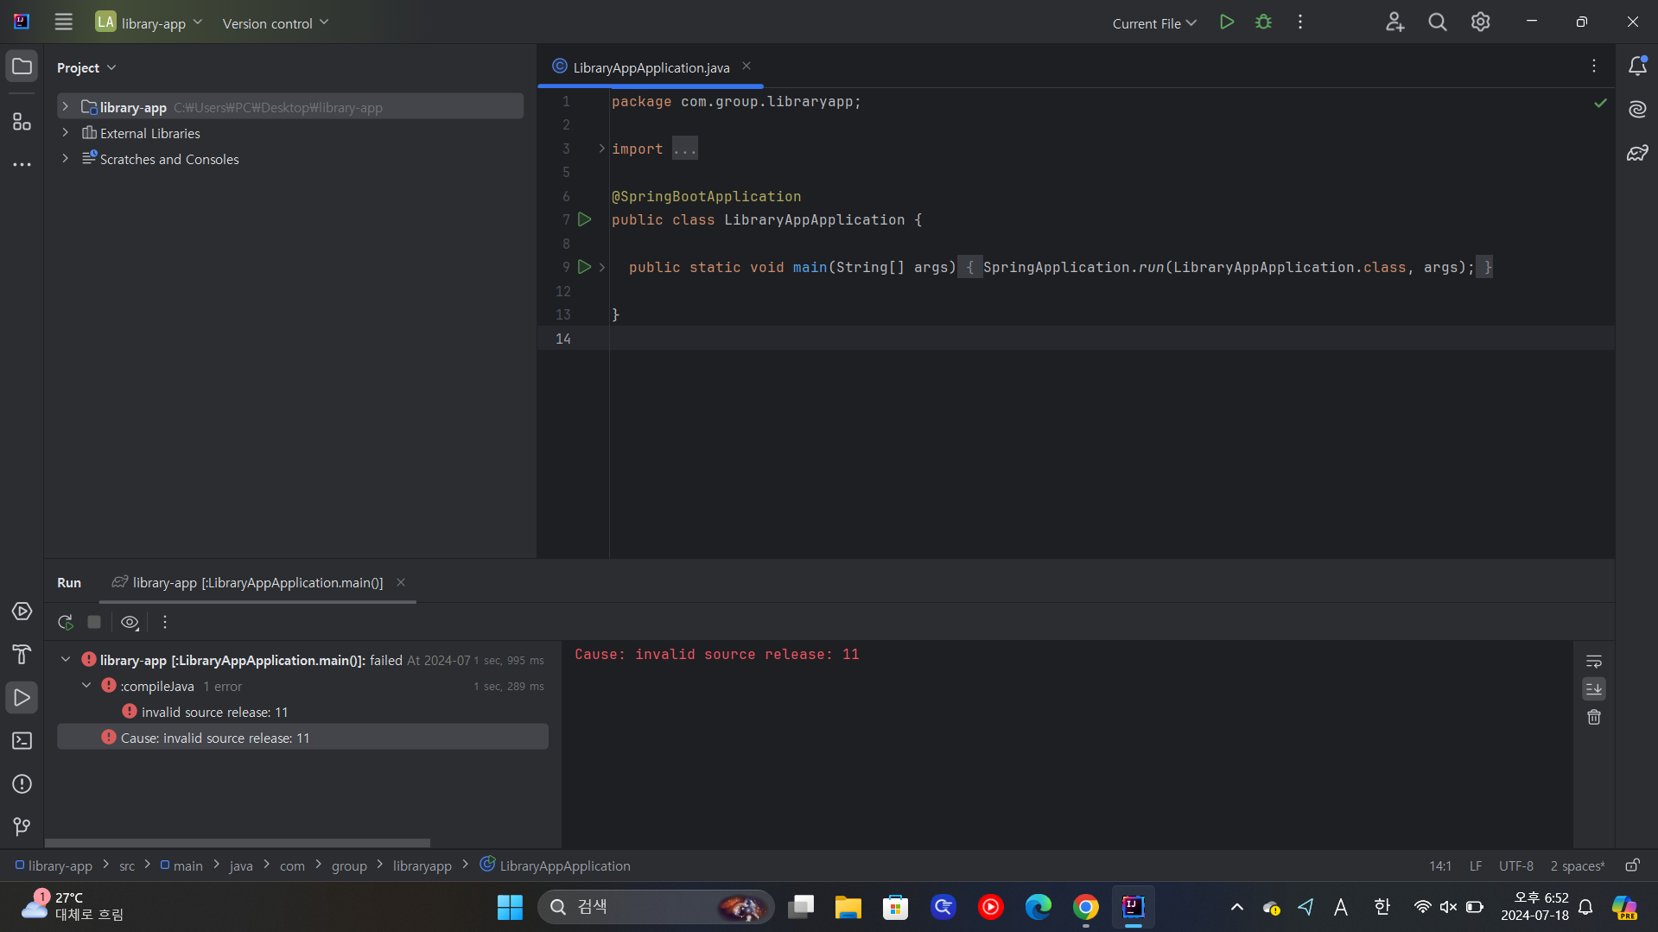The height and width of the screenshot is (932, 1658).
Task: Open Project view mode dropdown
Action: pos(86,67)
